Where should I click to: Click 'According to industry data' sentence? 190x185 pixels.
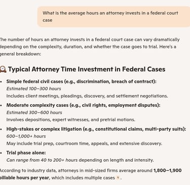91,174
